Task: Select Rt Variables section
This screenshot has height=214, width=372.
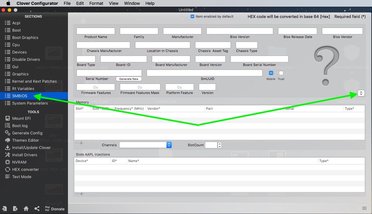Action: (x=23, y=88)
